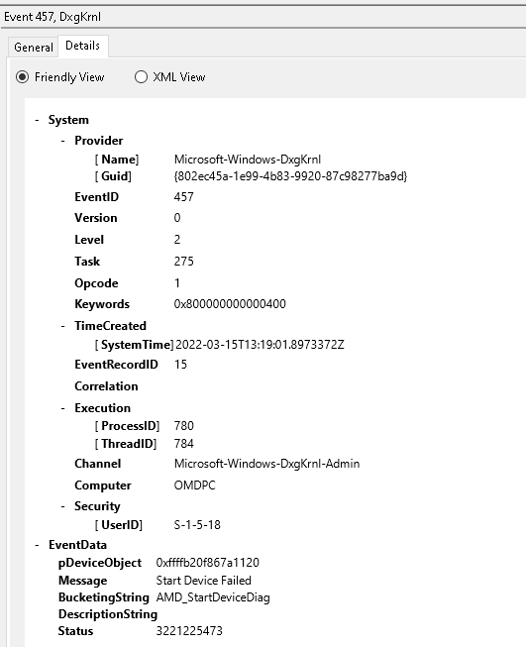Click the EventRecordID field label

[116, 365]
